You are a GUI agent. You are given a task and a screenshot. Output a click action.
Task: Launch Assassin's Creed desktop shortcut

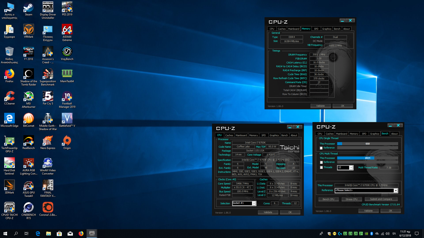48,55
